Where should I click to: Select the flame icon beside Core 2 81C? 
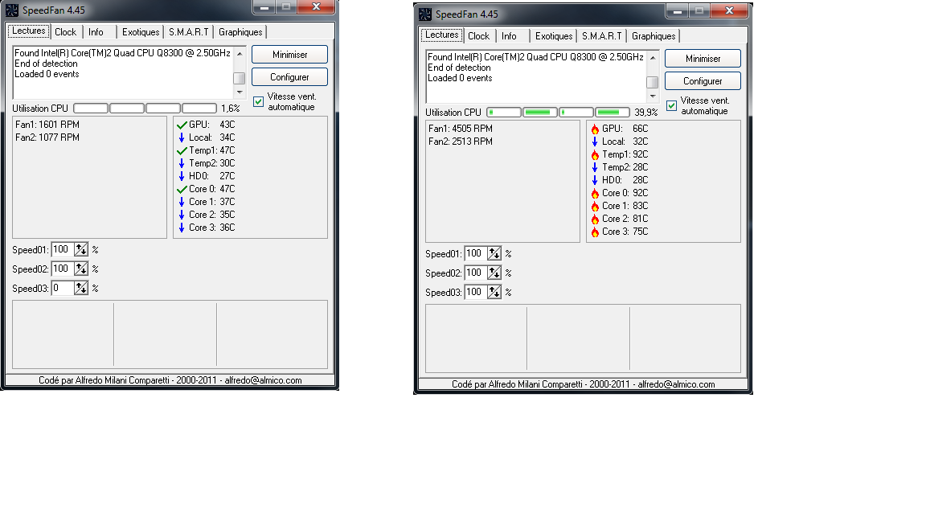coord(595,219)
